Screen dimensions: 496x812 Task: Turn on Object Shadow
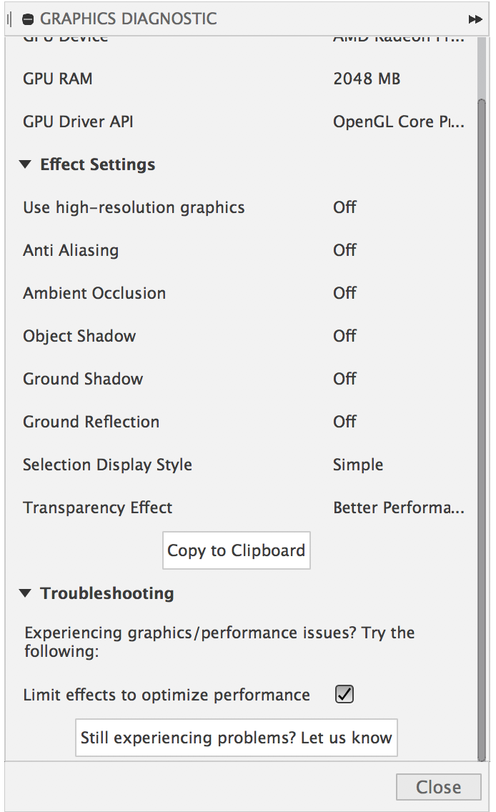(344, 336)
